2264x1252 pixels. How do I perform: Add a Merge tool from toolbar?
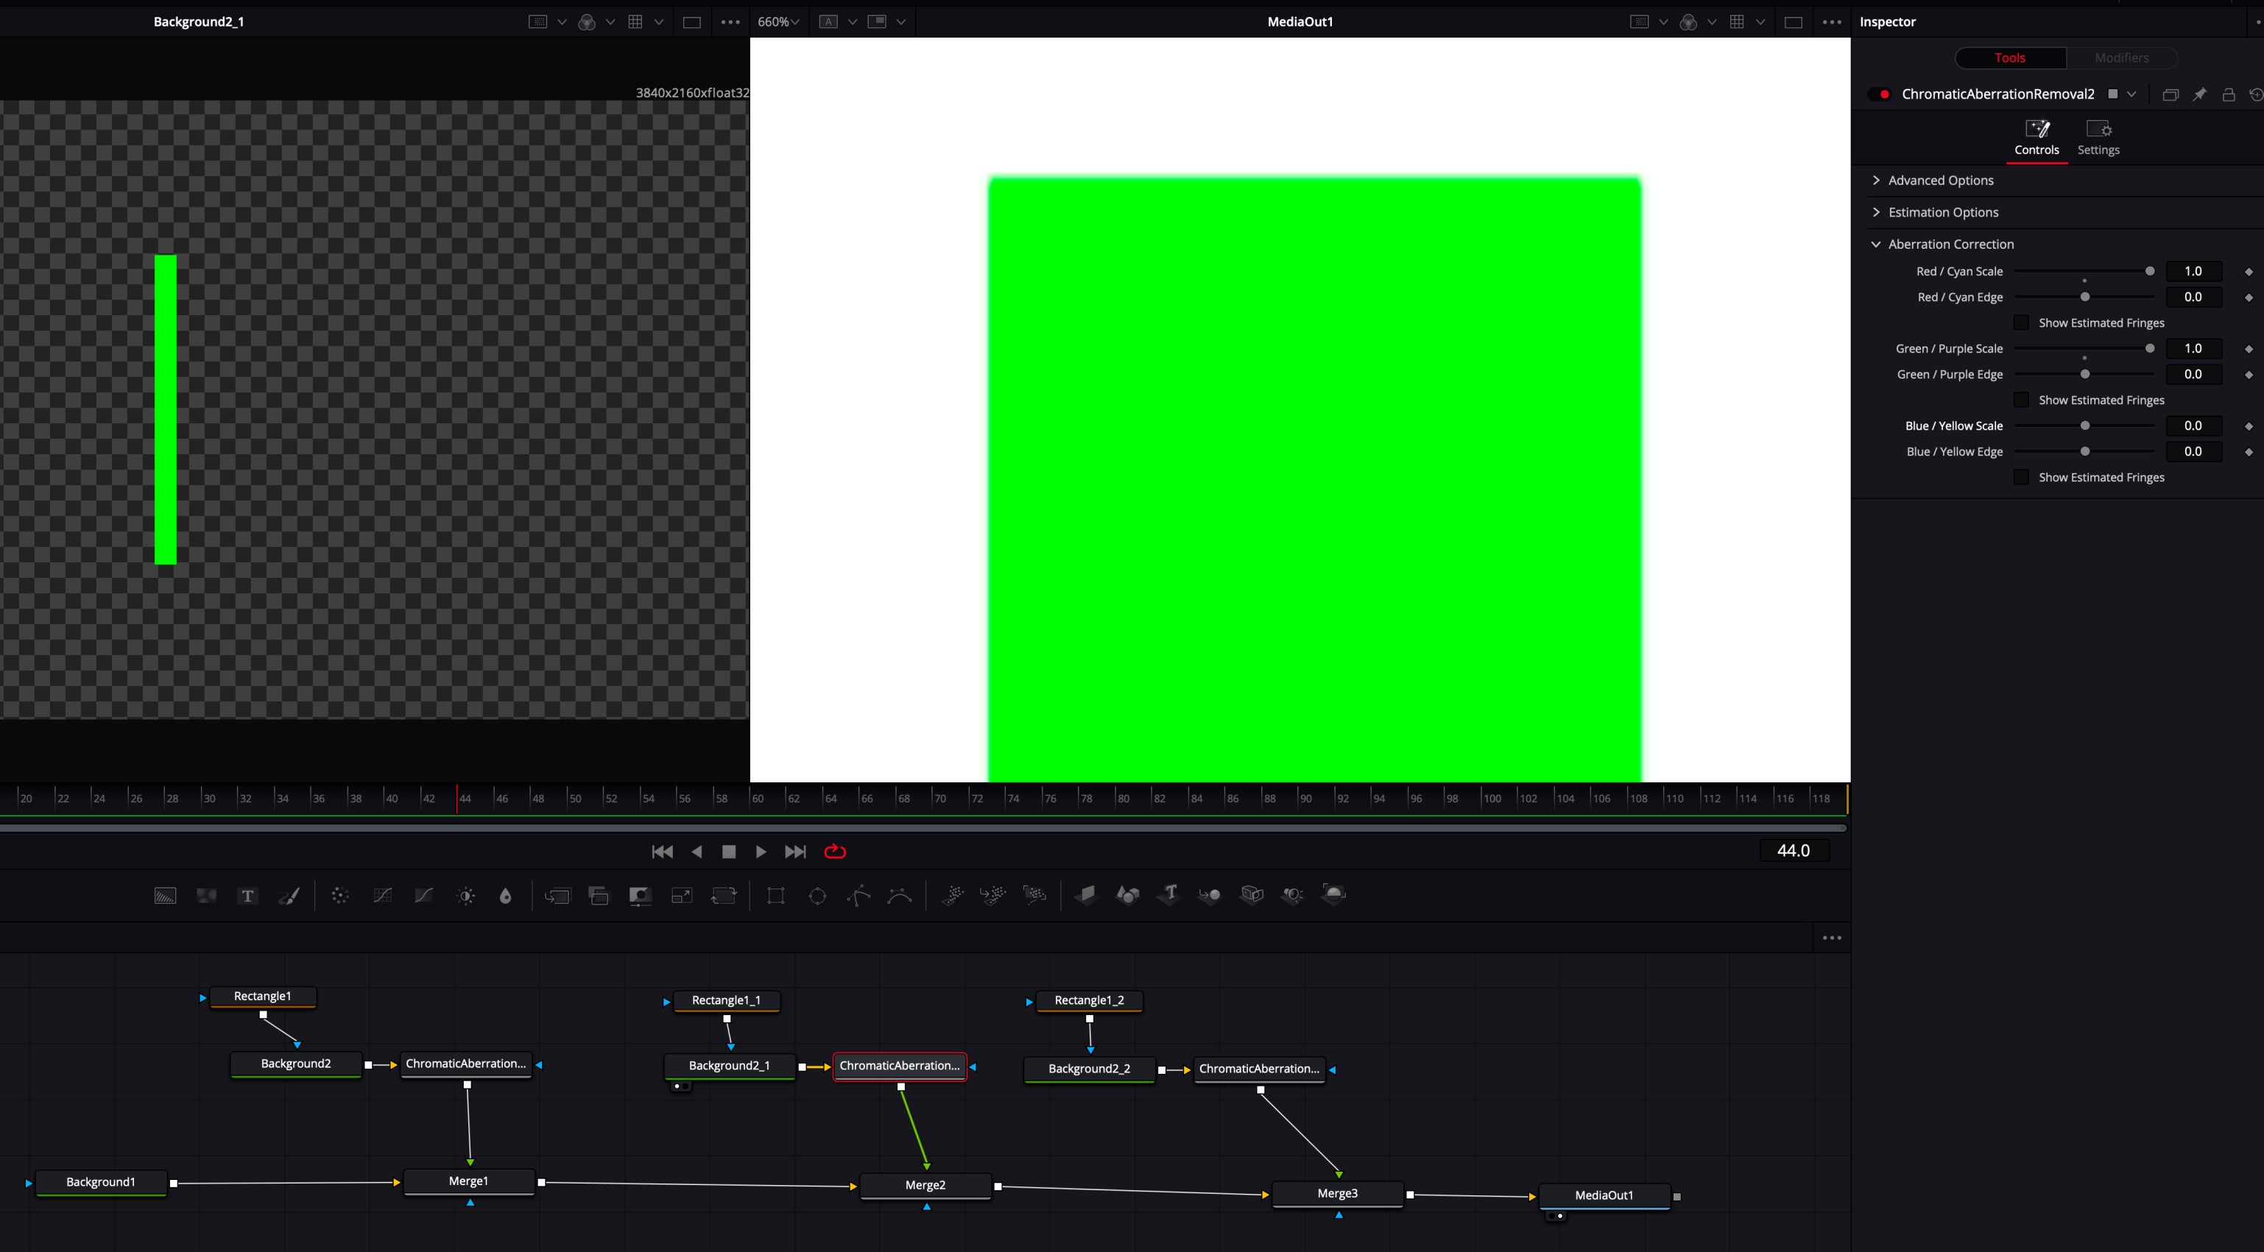click(557, 895)
